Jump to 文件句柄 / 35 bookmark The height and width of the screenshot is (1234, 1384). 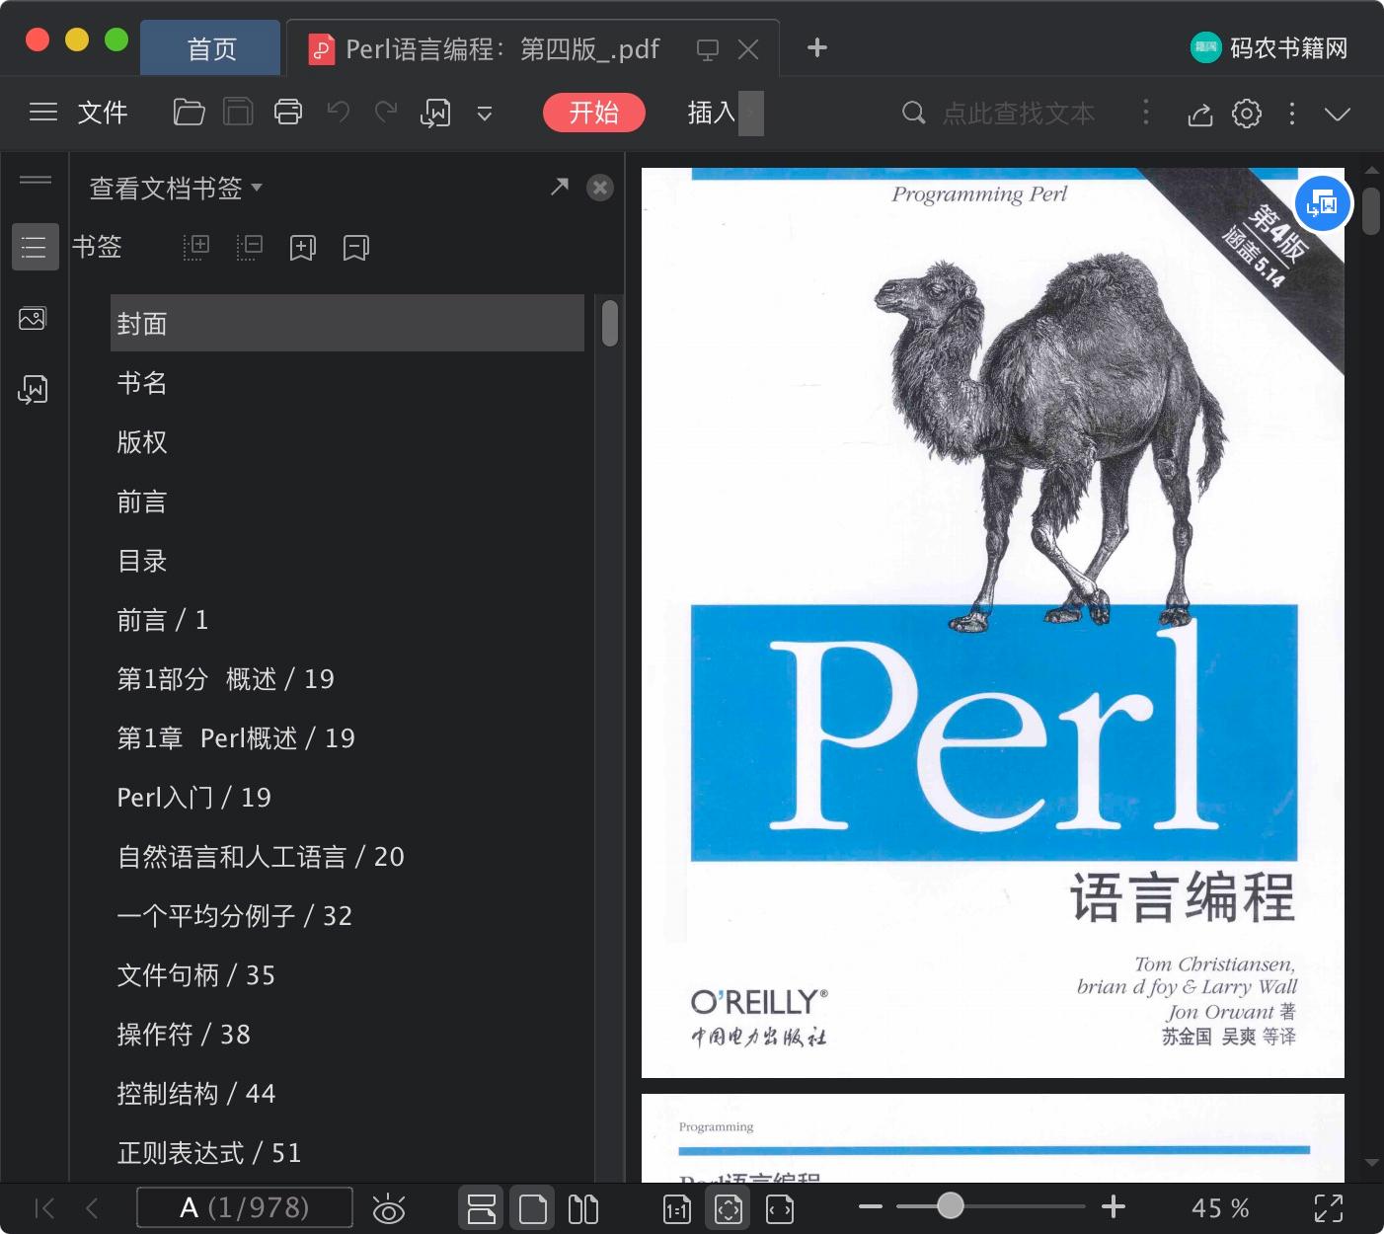click(196, 975)
